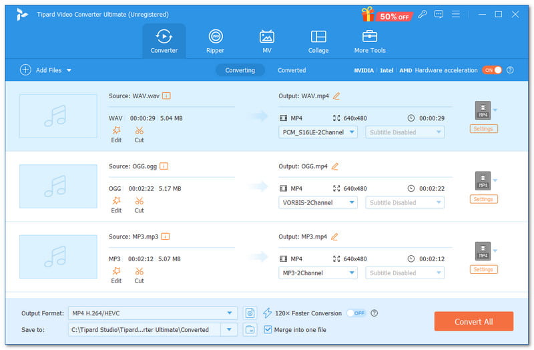Open MP3-2Channel audio track dropdown

pos(318,273)
